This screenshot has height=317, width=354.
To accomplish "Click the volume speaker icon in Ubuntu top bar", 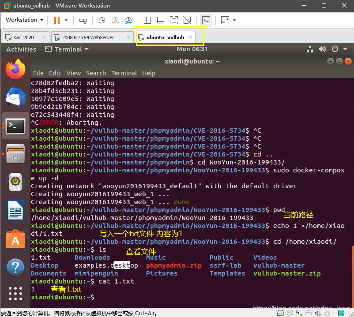I will (322, 49).
